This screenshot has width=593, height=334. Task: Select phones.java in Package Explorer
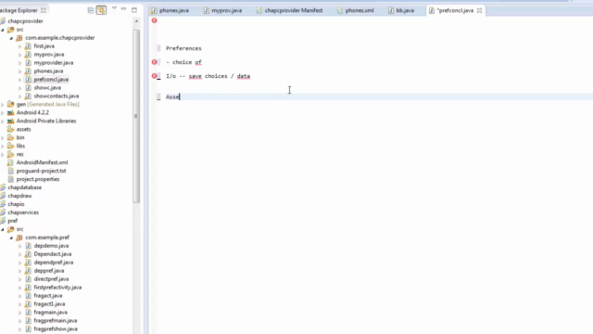tap(48, 71)
